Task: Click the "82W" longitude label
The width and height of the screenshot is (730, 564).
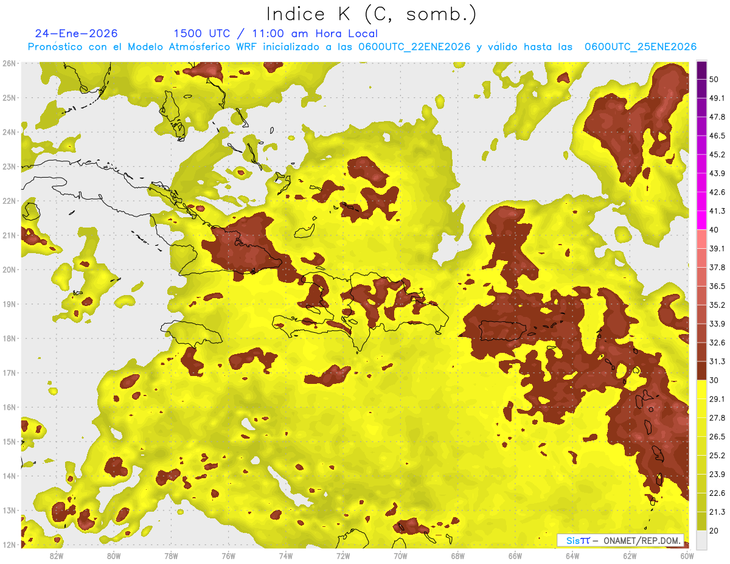Action: click(57, 555)
